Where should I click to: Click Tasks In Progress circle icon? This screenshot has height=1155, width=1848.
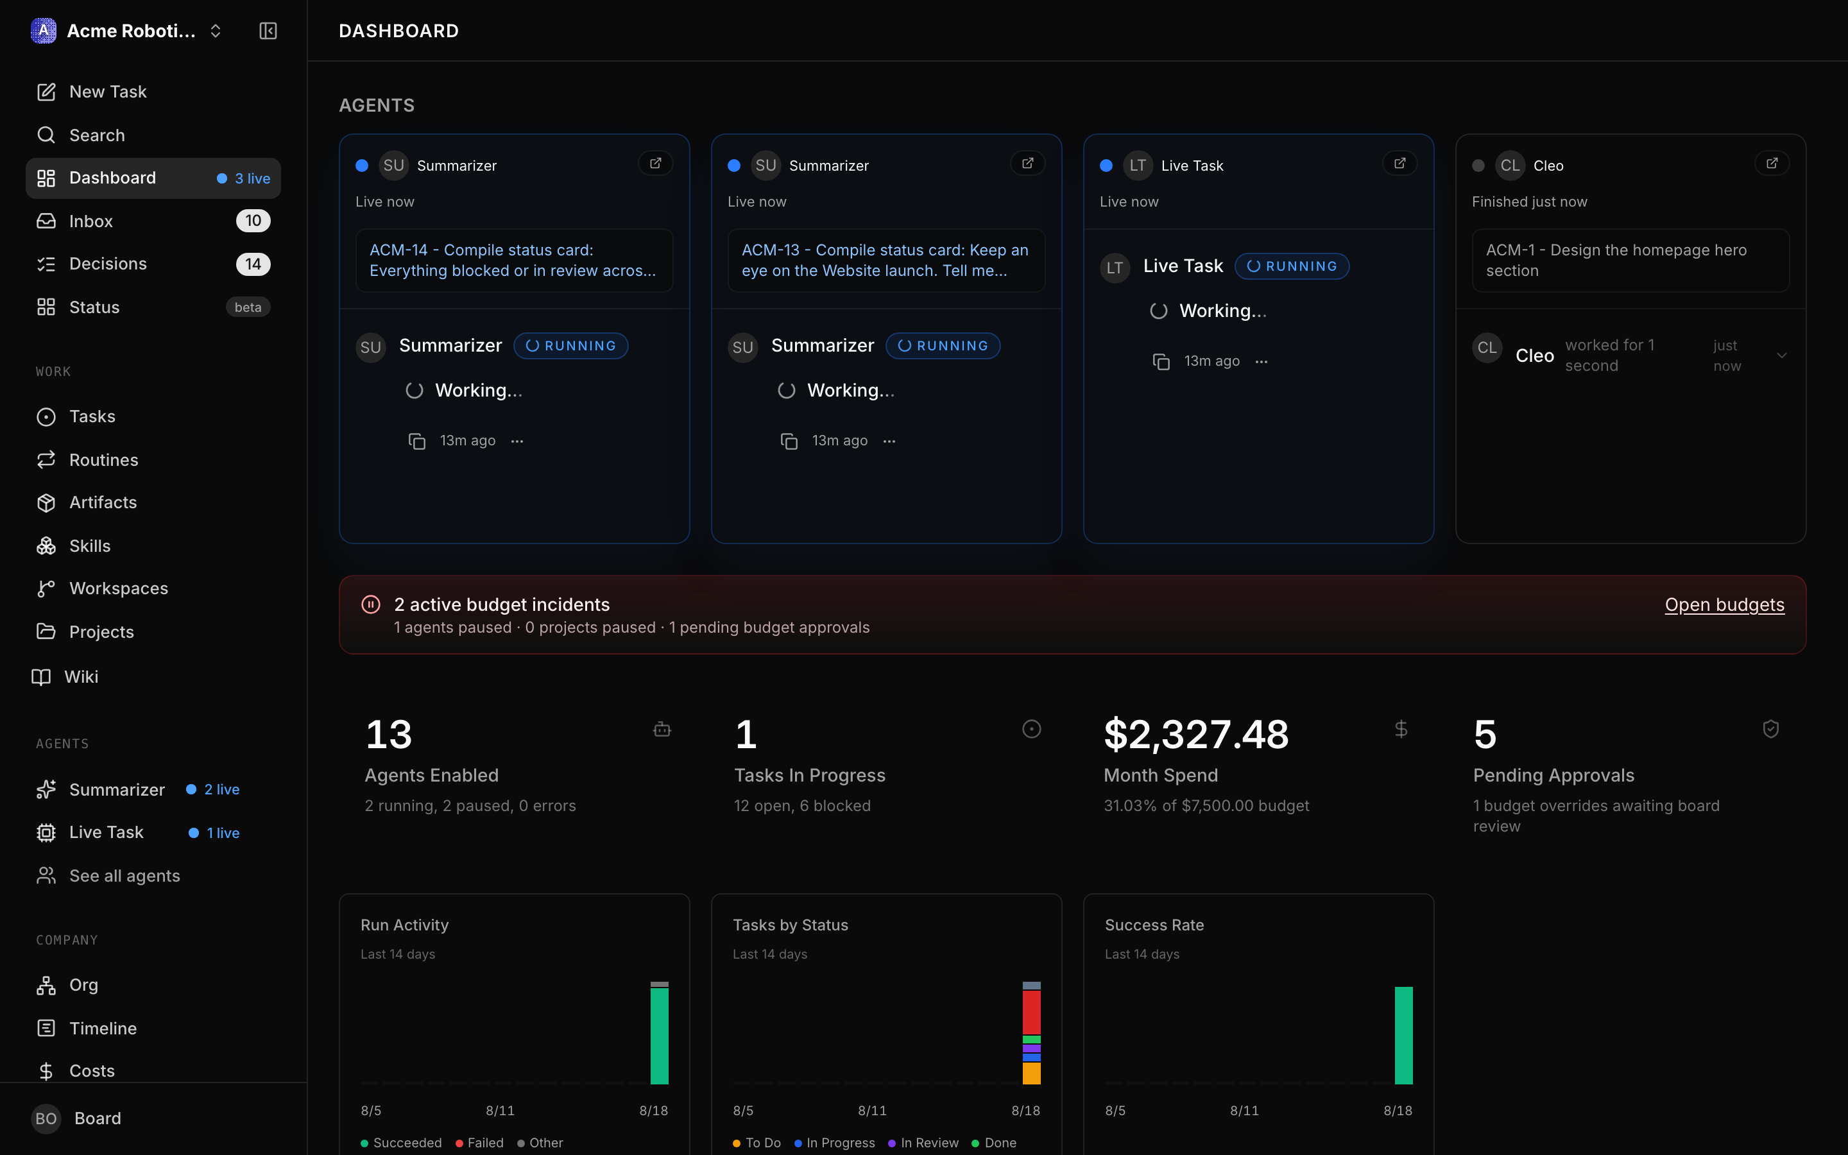point(1032,730)
